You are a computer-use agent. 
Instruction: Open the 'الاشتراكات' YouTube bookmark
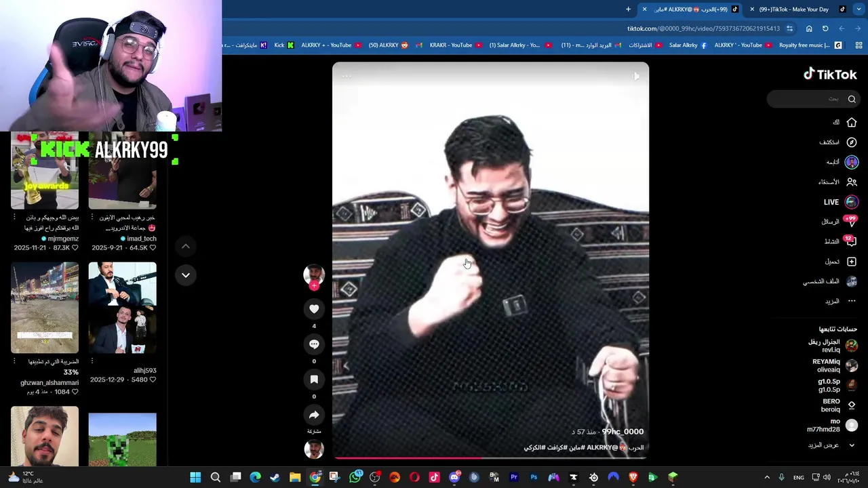click(644, 45)
